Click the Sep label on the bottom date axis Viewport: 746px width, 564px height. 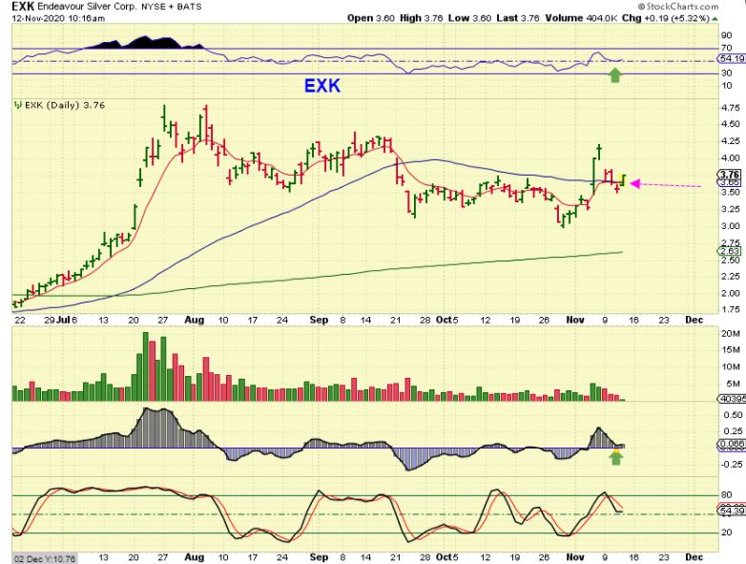tap(319, 557)
